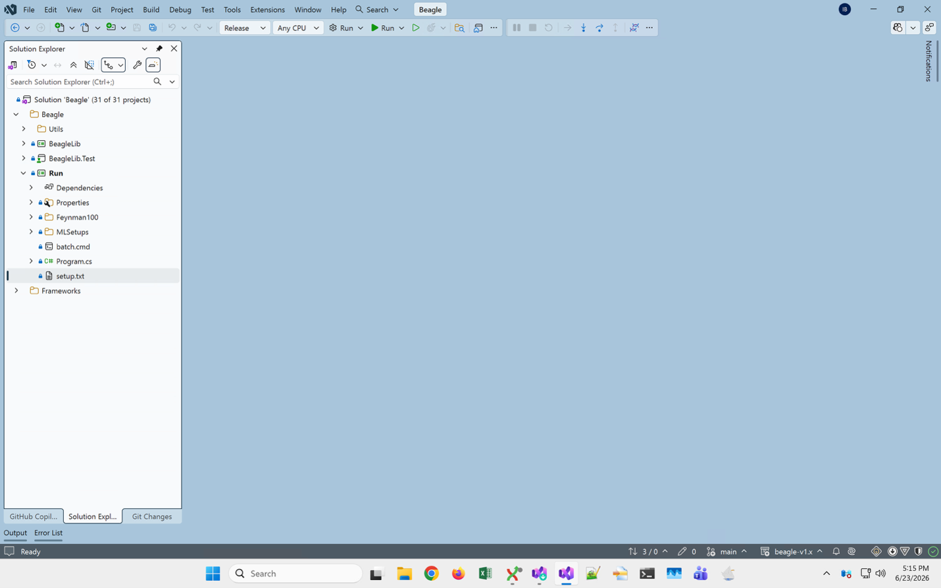
Task: Open the Solution Explorer search options dropdown
Action: (x=172, y=82)
